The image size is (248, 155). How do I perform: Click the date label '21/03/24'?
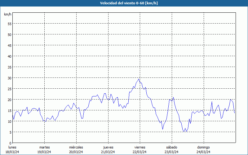point(108,152)
